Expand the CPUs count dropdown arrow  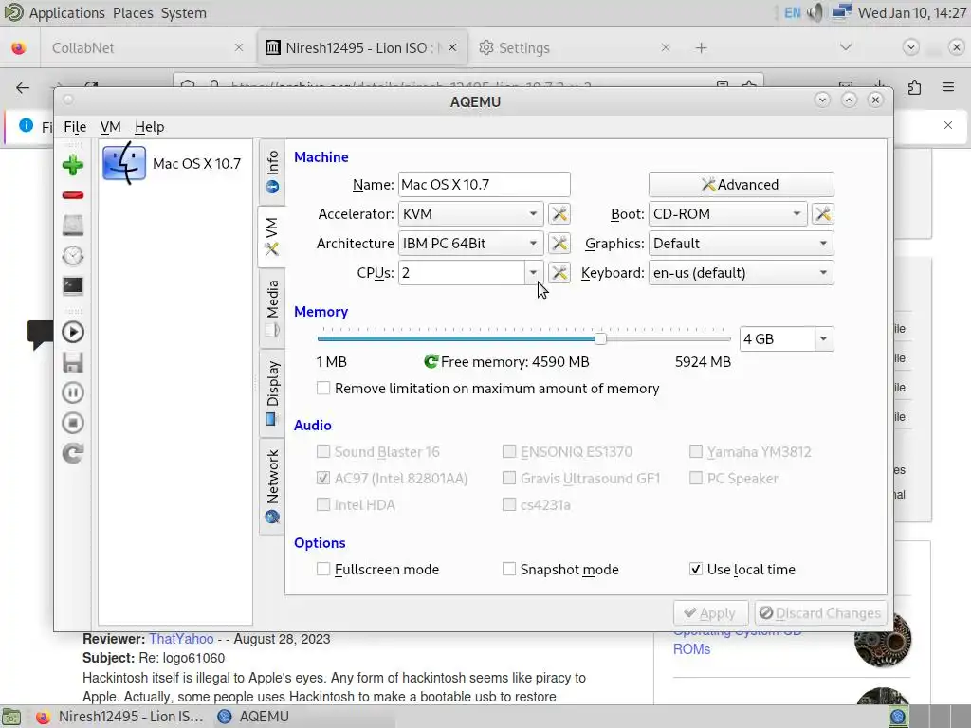[x=533, y=273]
